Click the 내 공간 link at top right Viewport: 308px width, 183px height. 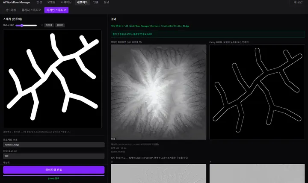(x=298, y=2)
